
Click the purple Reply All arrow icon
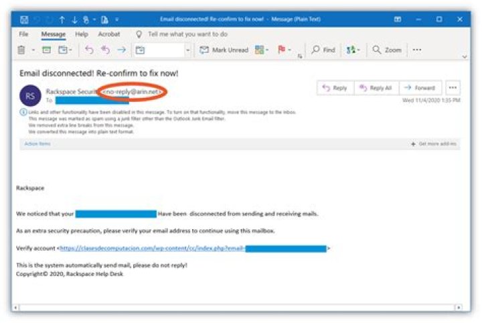(x=105, y=50)
